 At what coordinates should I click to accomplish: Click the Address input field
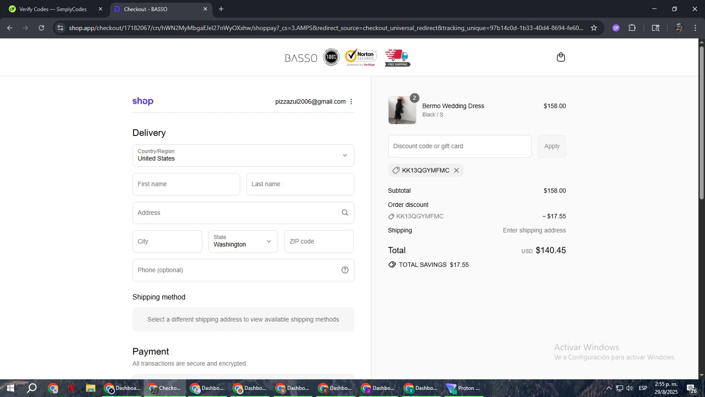tap(243, 213)
